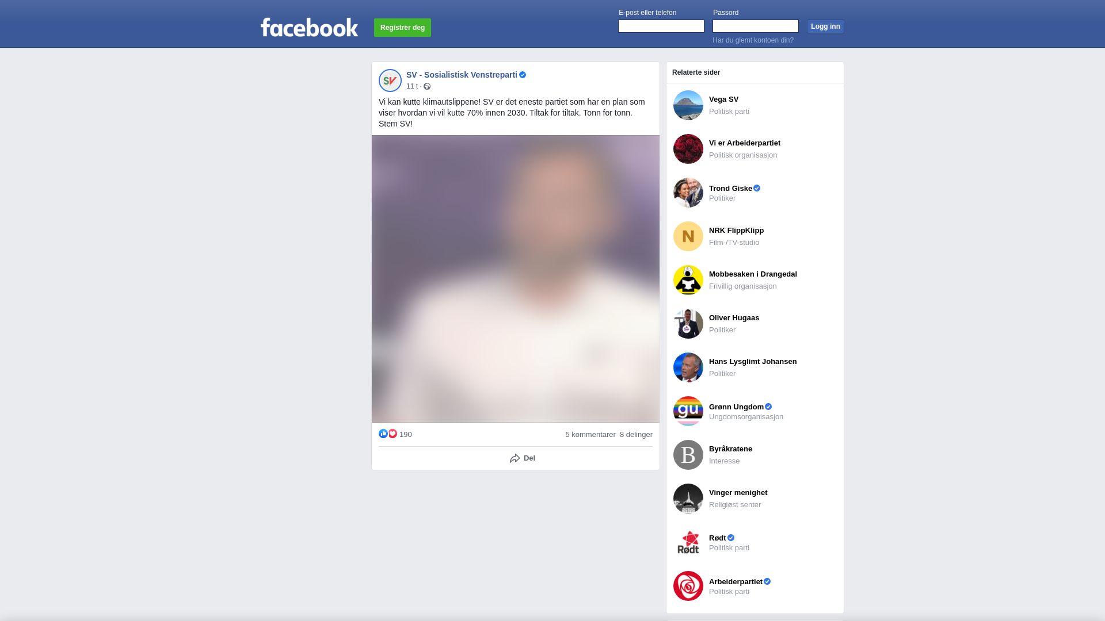The height and width of the screenshot is (621, 1105).
Task: Focus the E-post eller telefon field
Action: coord(661,26)
